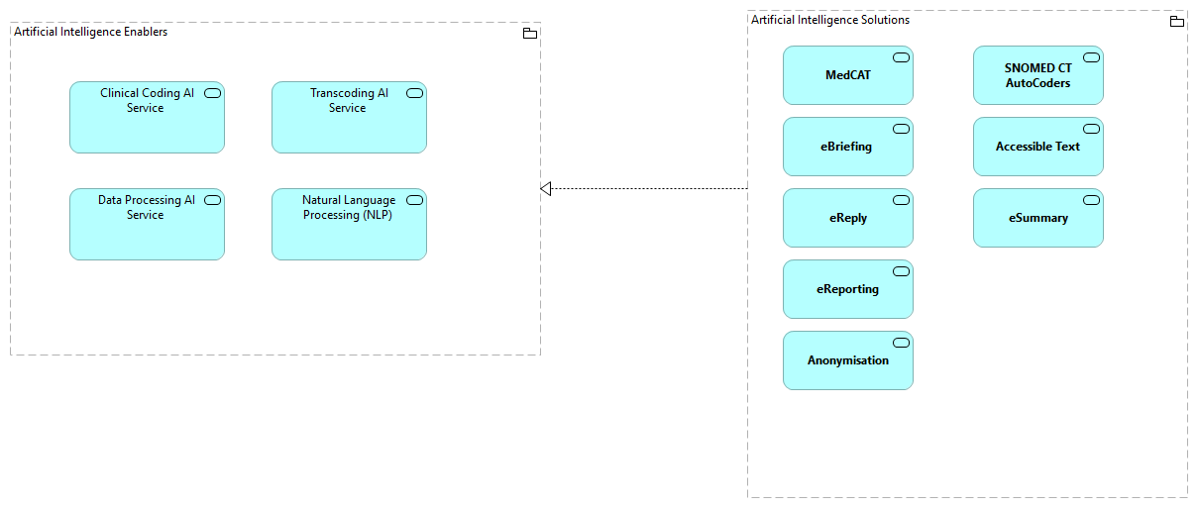Select the dashed realization arrow between groups
1198x508 pixels.
click(644, 188)
